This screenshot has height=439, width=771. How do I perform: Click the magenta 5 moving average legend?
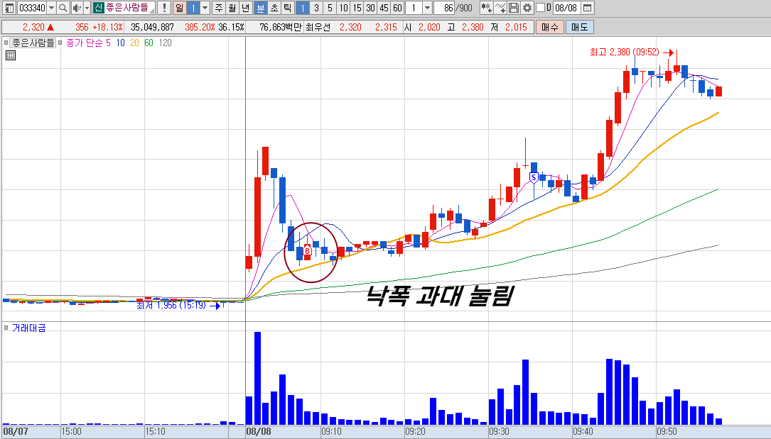(108, 43)
